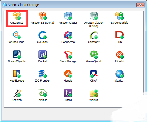Close the Select Cloud Storage dialog
The height and width of the screenshot is (122, 147).
pyautogui.click(x=140, y=5)
